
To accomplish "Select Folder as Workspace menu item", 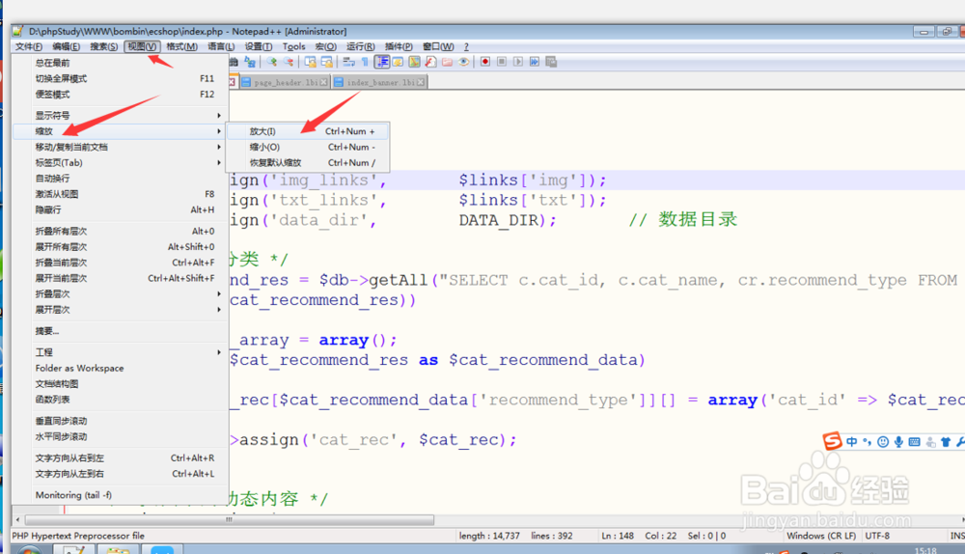I will click(x=121, y=368).
